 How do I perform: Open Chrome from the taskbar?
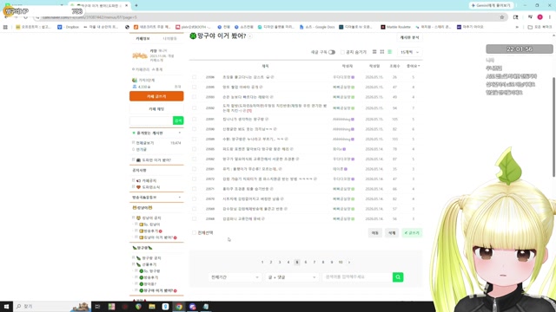(179, 307)
